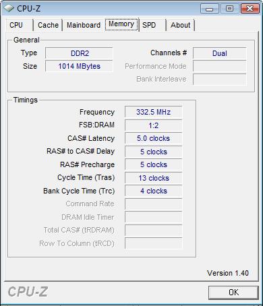Open the Cache tab
263x306 pixels.
click(x=48, y=25)
